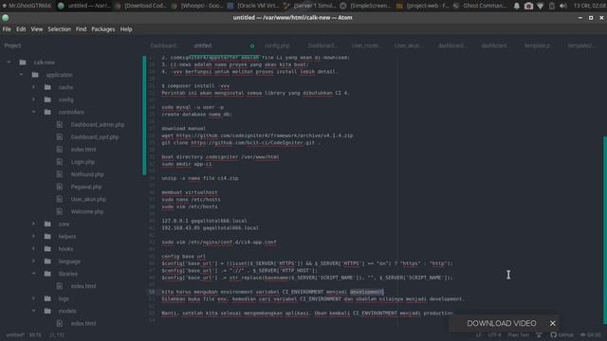Image resolution: width=607 pixels, height=341 pixels.
Task: Collapse the controllers folder arrow
Action: 34,112
